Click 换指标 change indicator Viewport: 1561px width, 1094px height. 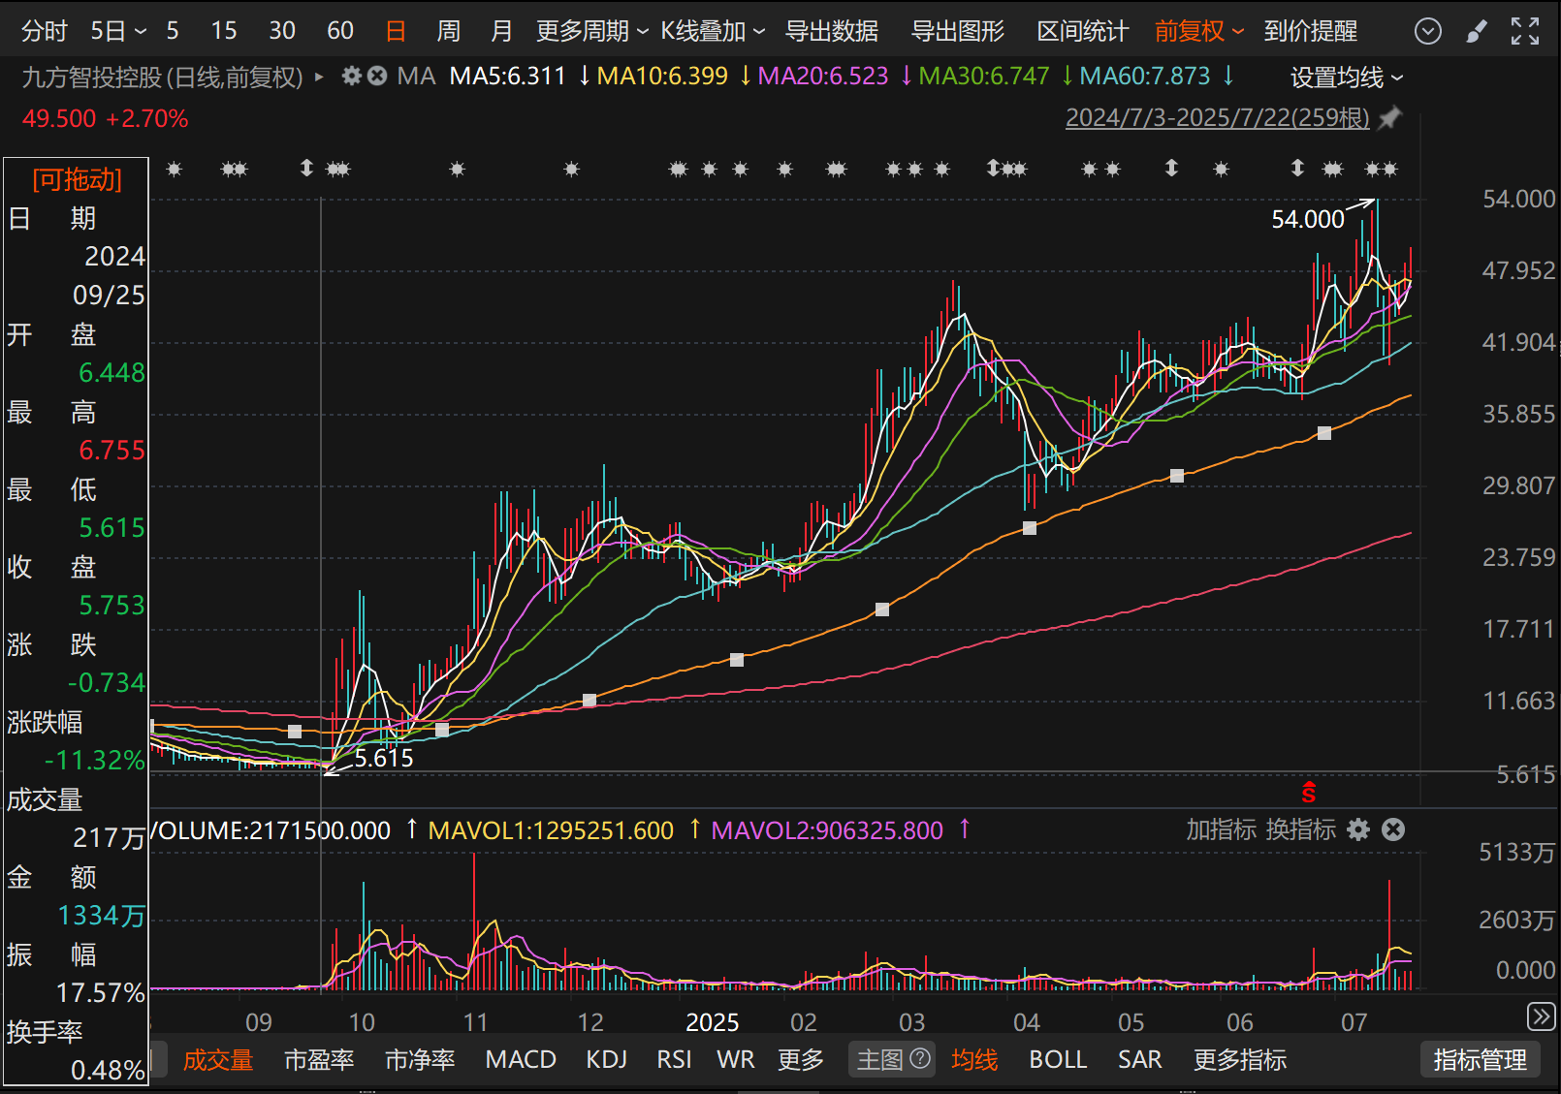click(1301, 829)
